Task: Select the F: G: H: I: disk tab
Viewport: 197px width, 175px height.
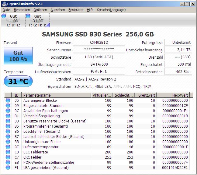Action: [38, 20]
